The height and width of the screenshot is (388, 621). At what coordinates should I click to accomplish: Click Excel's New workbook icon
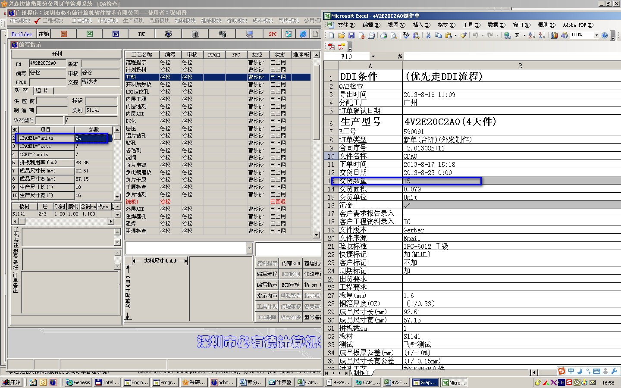point(331,35)
